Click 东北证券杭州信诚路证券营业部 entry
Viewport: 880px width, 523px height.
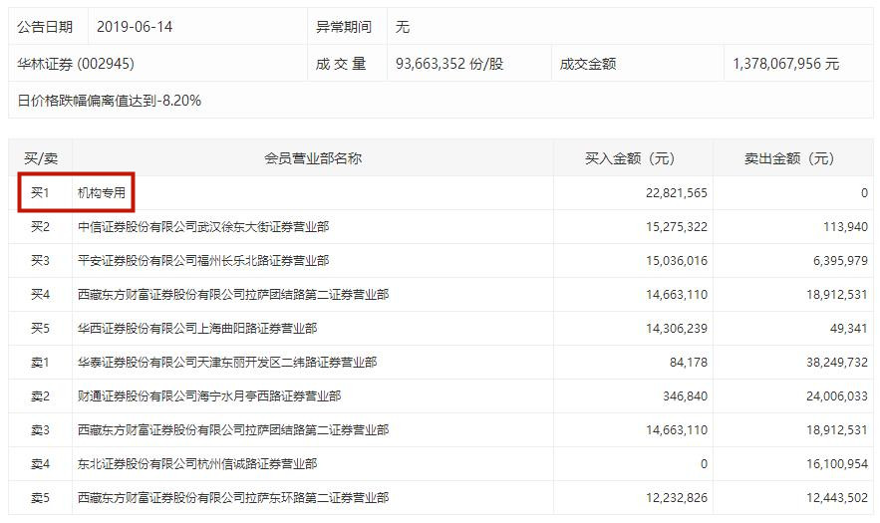point(197,464)
